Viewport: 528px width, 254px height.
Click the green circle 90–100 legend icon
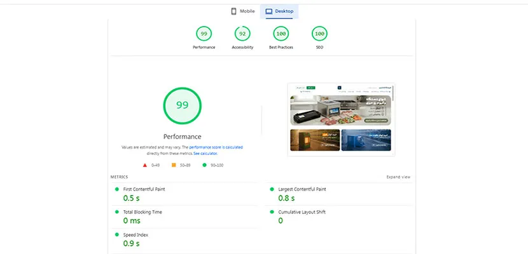coord(204,165)
